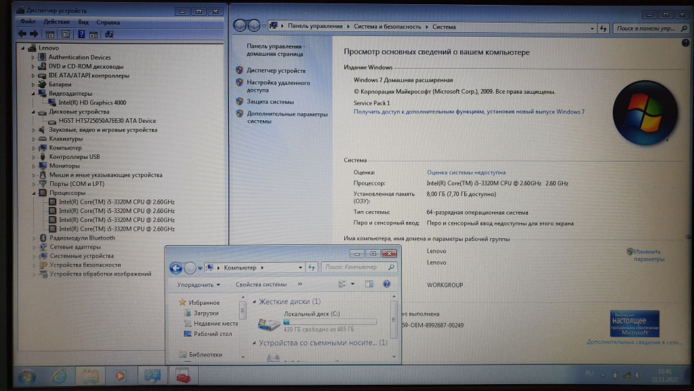The image size is (694, 391).
Task: Collapse the Видеоадаптеры category
Action: (33, 94)
